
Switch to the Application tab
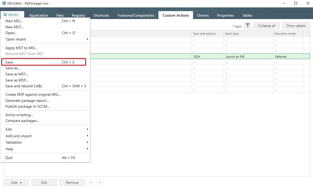tap(38, 15)
